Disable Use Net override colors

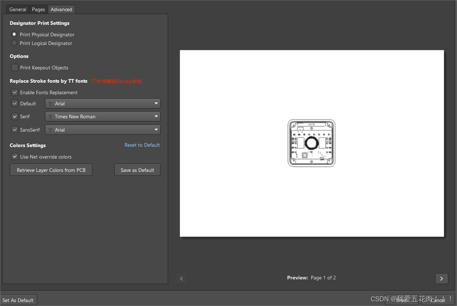click(x=15, y=157)
